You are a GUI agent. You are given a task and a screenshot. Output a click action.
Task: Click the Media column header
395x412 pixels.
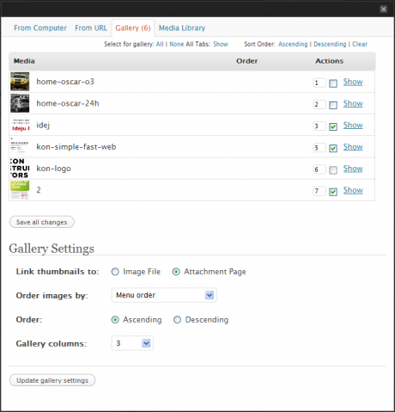pos(24,61)
